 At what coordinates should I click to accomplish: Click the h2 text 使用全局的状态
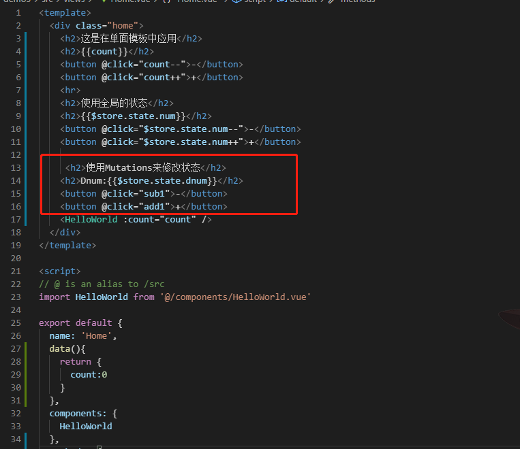coord(114,103)
